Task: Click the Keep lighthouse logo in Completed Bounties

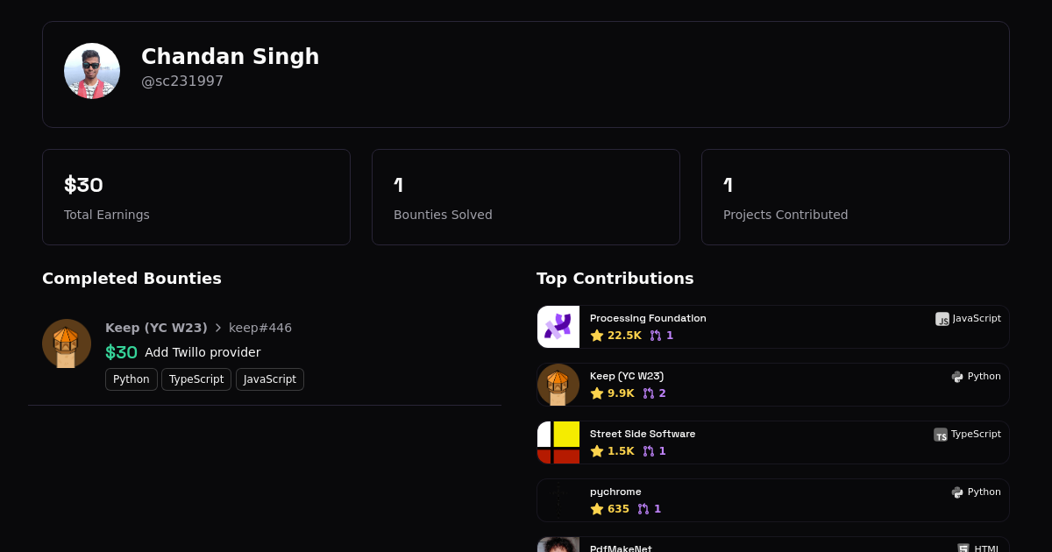Action: 67,343
